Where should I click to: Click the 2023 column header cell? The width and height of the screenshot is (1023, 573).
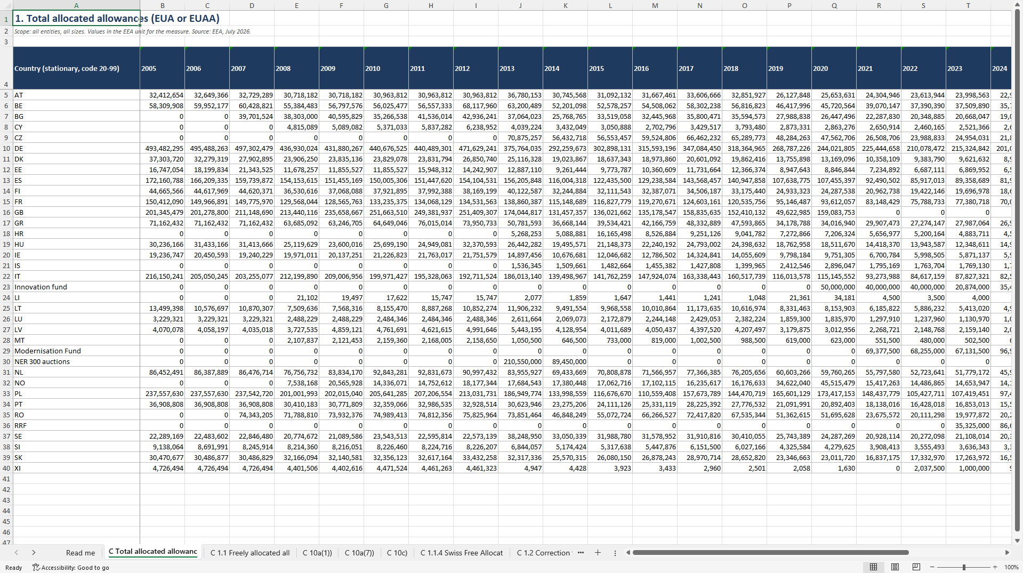click(x=968, y=68)
